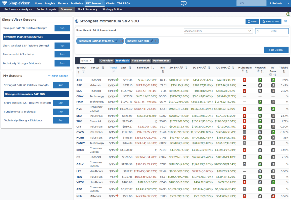
Task: Remove the Indices: S&P 500 filter
Action: click(157, 41)
